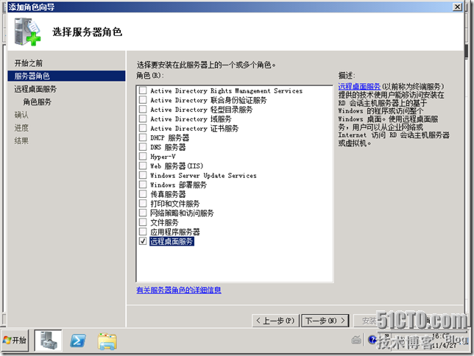Open Server Manager taskbar icon
The width and height of the screenshot is (474, 356).
click(x=48, y=341)
